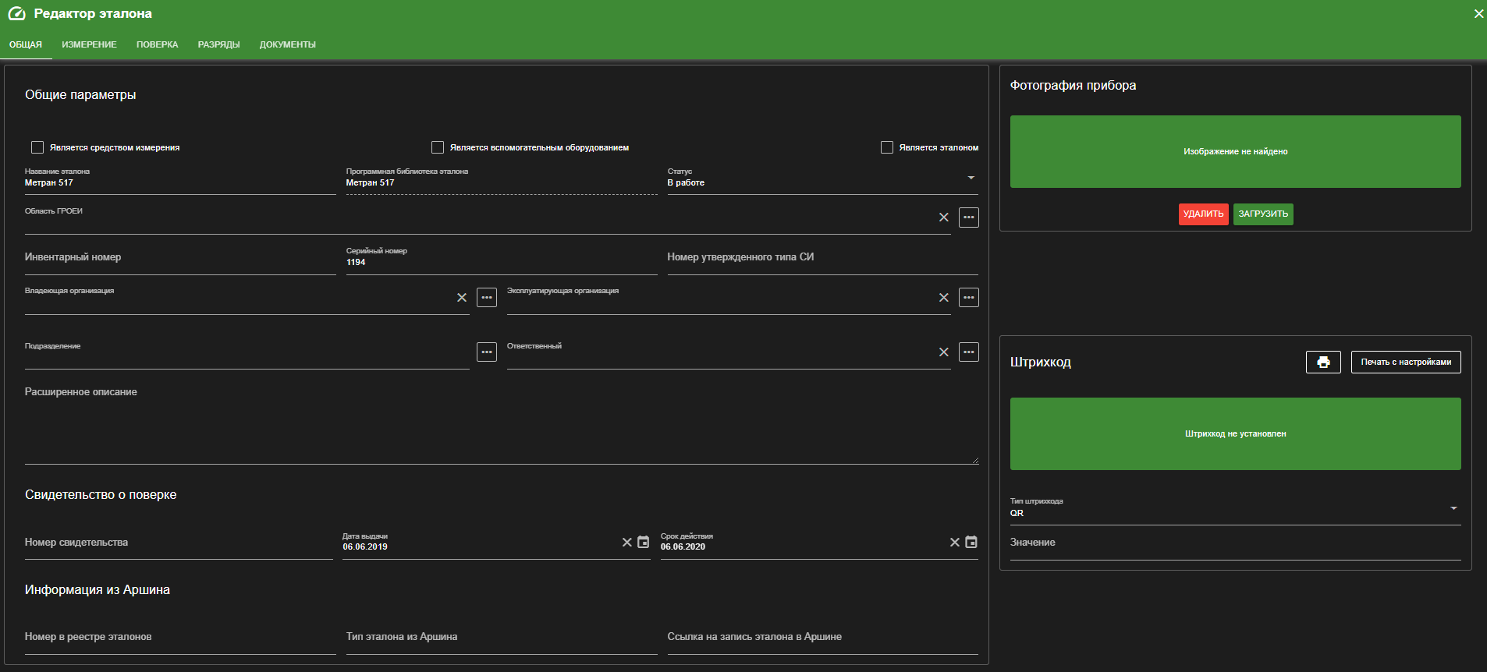
Task: Open Эксплуатирующая организация ellipsis picker
Action: point(969,298)
